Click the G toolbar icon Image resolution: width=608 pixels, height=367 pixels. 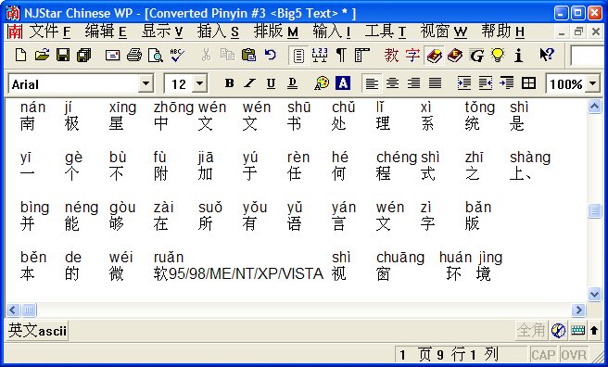point(476,57)
